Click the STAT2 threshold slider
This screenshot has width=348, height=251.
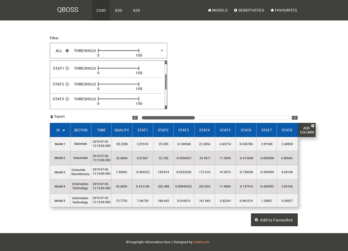coord(119,84)
